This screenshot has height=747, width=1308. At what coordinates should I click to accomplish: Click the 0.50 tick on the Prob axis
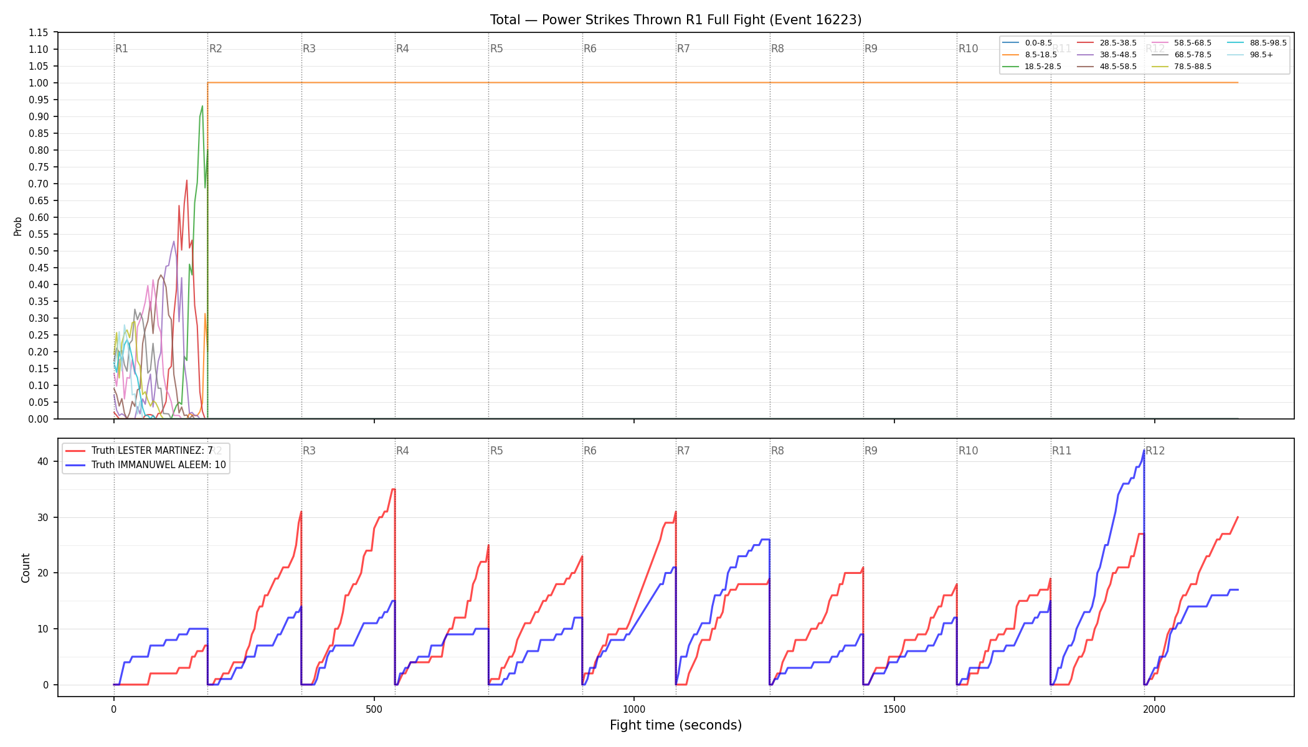39,251
